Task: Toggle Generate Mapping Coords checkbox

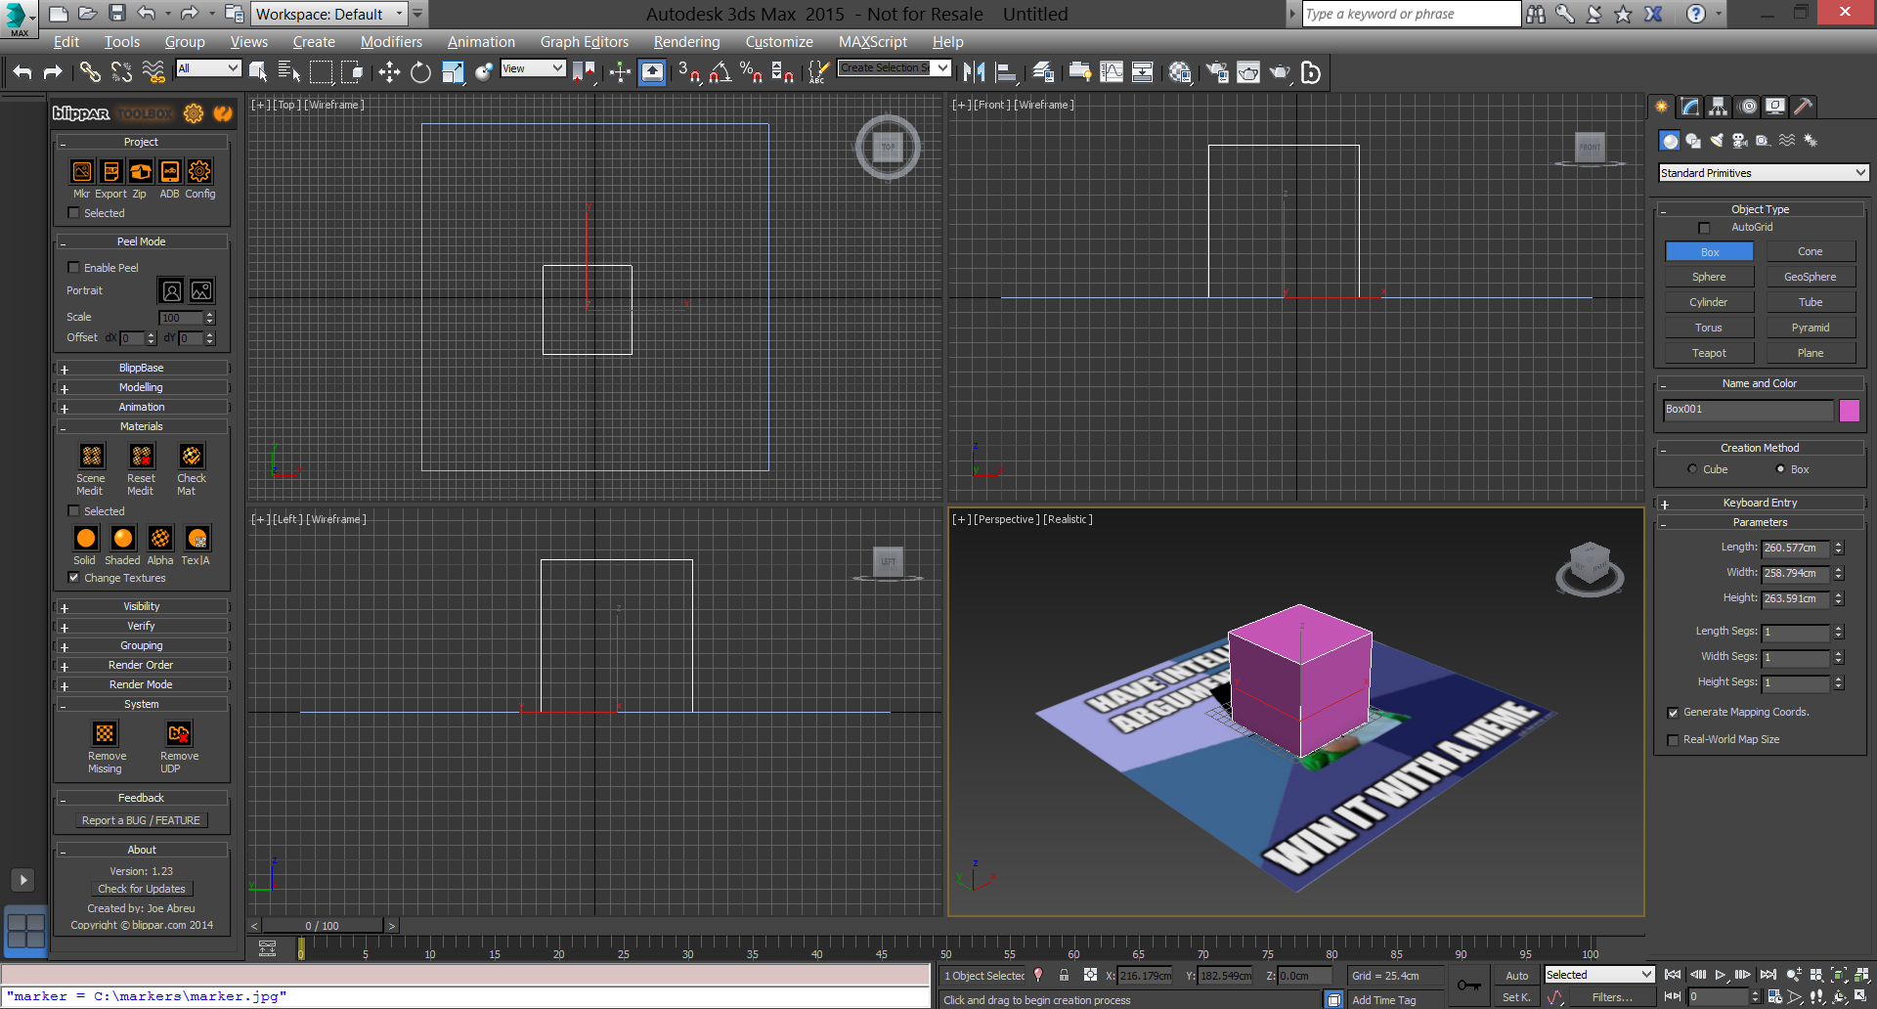Action: point(1673,713)
